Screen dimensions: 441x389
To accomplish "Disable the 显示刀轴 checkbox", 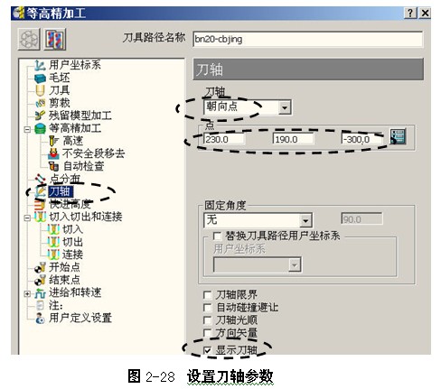I will (207, 350).
